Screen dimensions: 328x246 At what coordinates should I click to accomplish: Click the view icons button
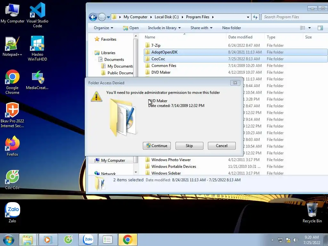click(x=302, y=28)
